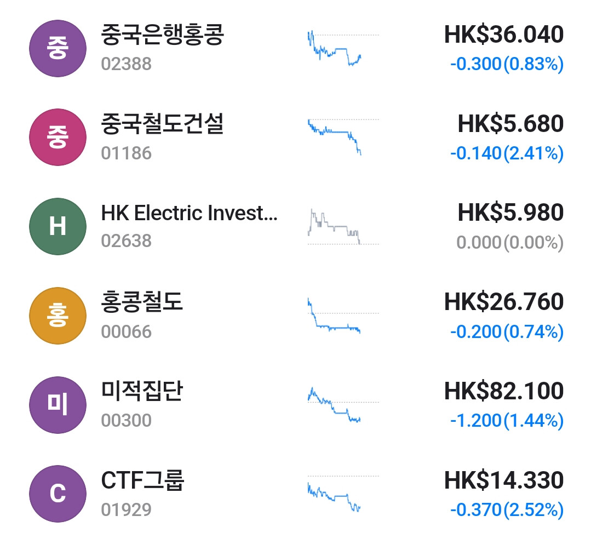Tap the HK$36.040 price
The image size is (591, 533).
click(503, 35)
